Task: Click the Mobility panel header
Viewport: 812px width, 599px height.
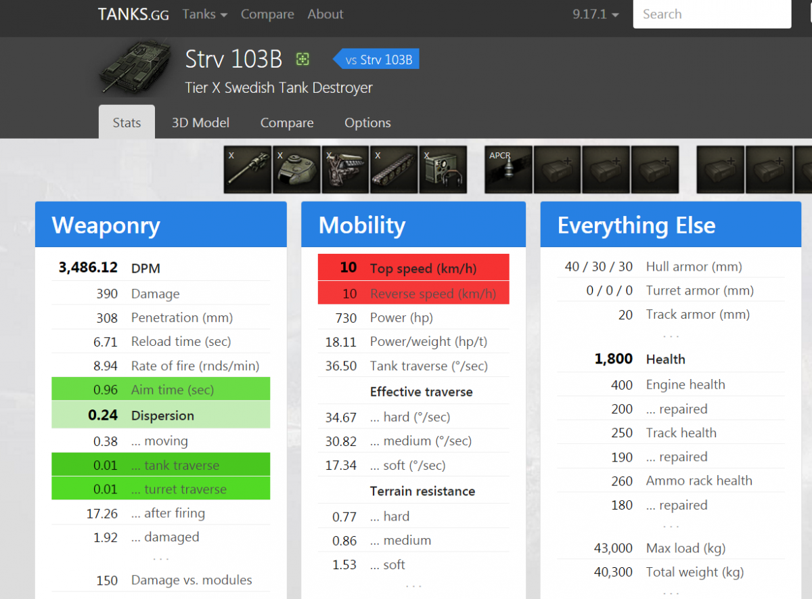Action: coord(413,225)
